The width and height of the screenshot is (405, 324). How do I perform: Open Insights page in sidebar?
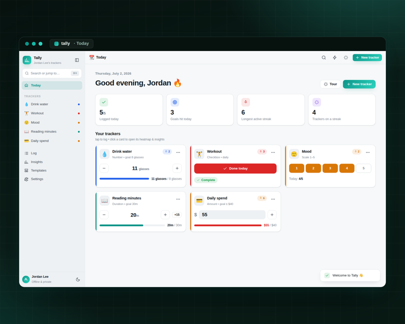click(52, 161)
